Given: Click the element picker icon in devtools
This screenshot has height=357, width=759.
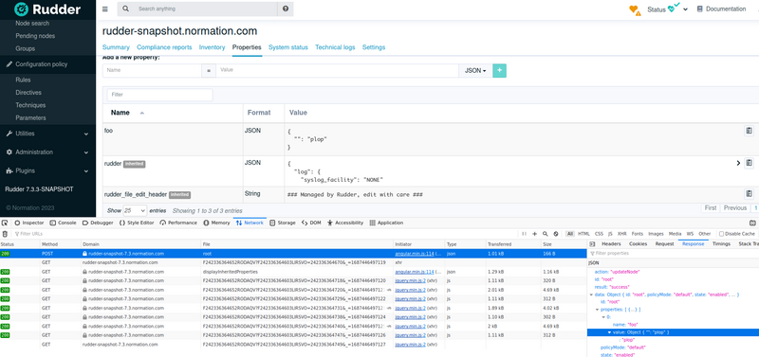Looking at the screenshot, I should pyautogui.click(x=5, y=223).
